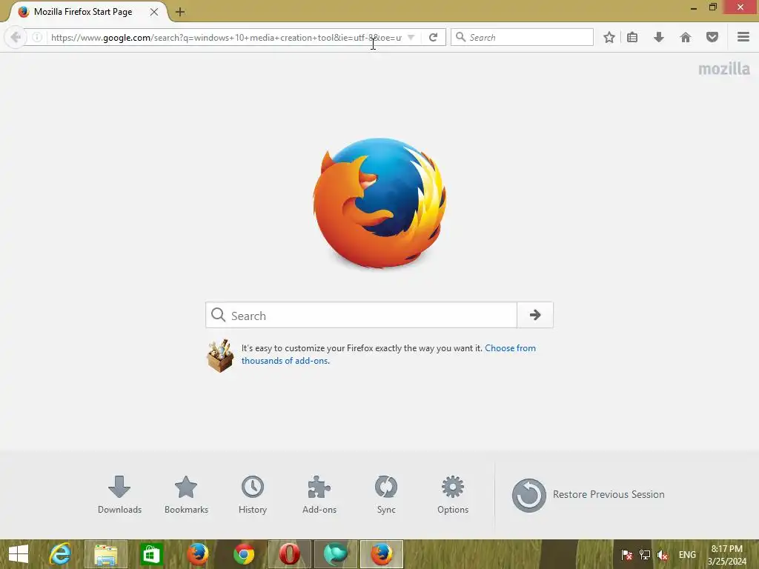This screenshot has width=759, height=569.
Task: Follow the 'Choose from thousands of add-ons' link
Action: 388,354
